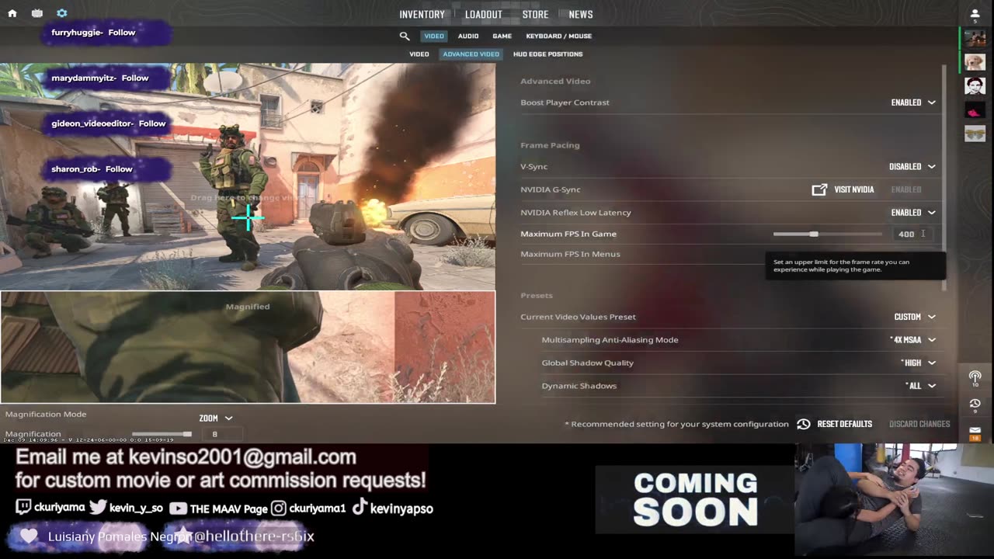Select the black-and-white face friend avatar
The height and width of the screenshot is (559, 994).
click(975, 85)
